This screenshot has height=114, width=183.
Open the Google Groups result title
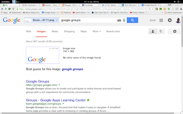click(x=37, y=81)
